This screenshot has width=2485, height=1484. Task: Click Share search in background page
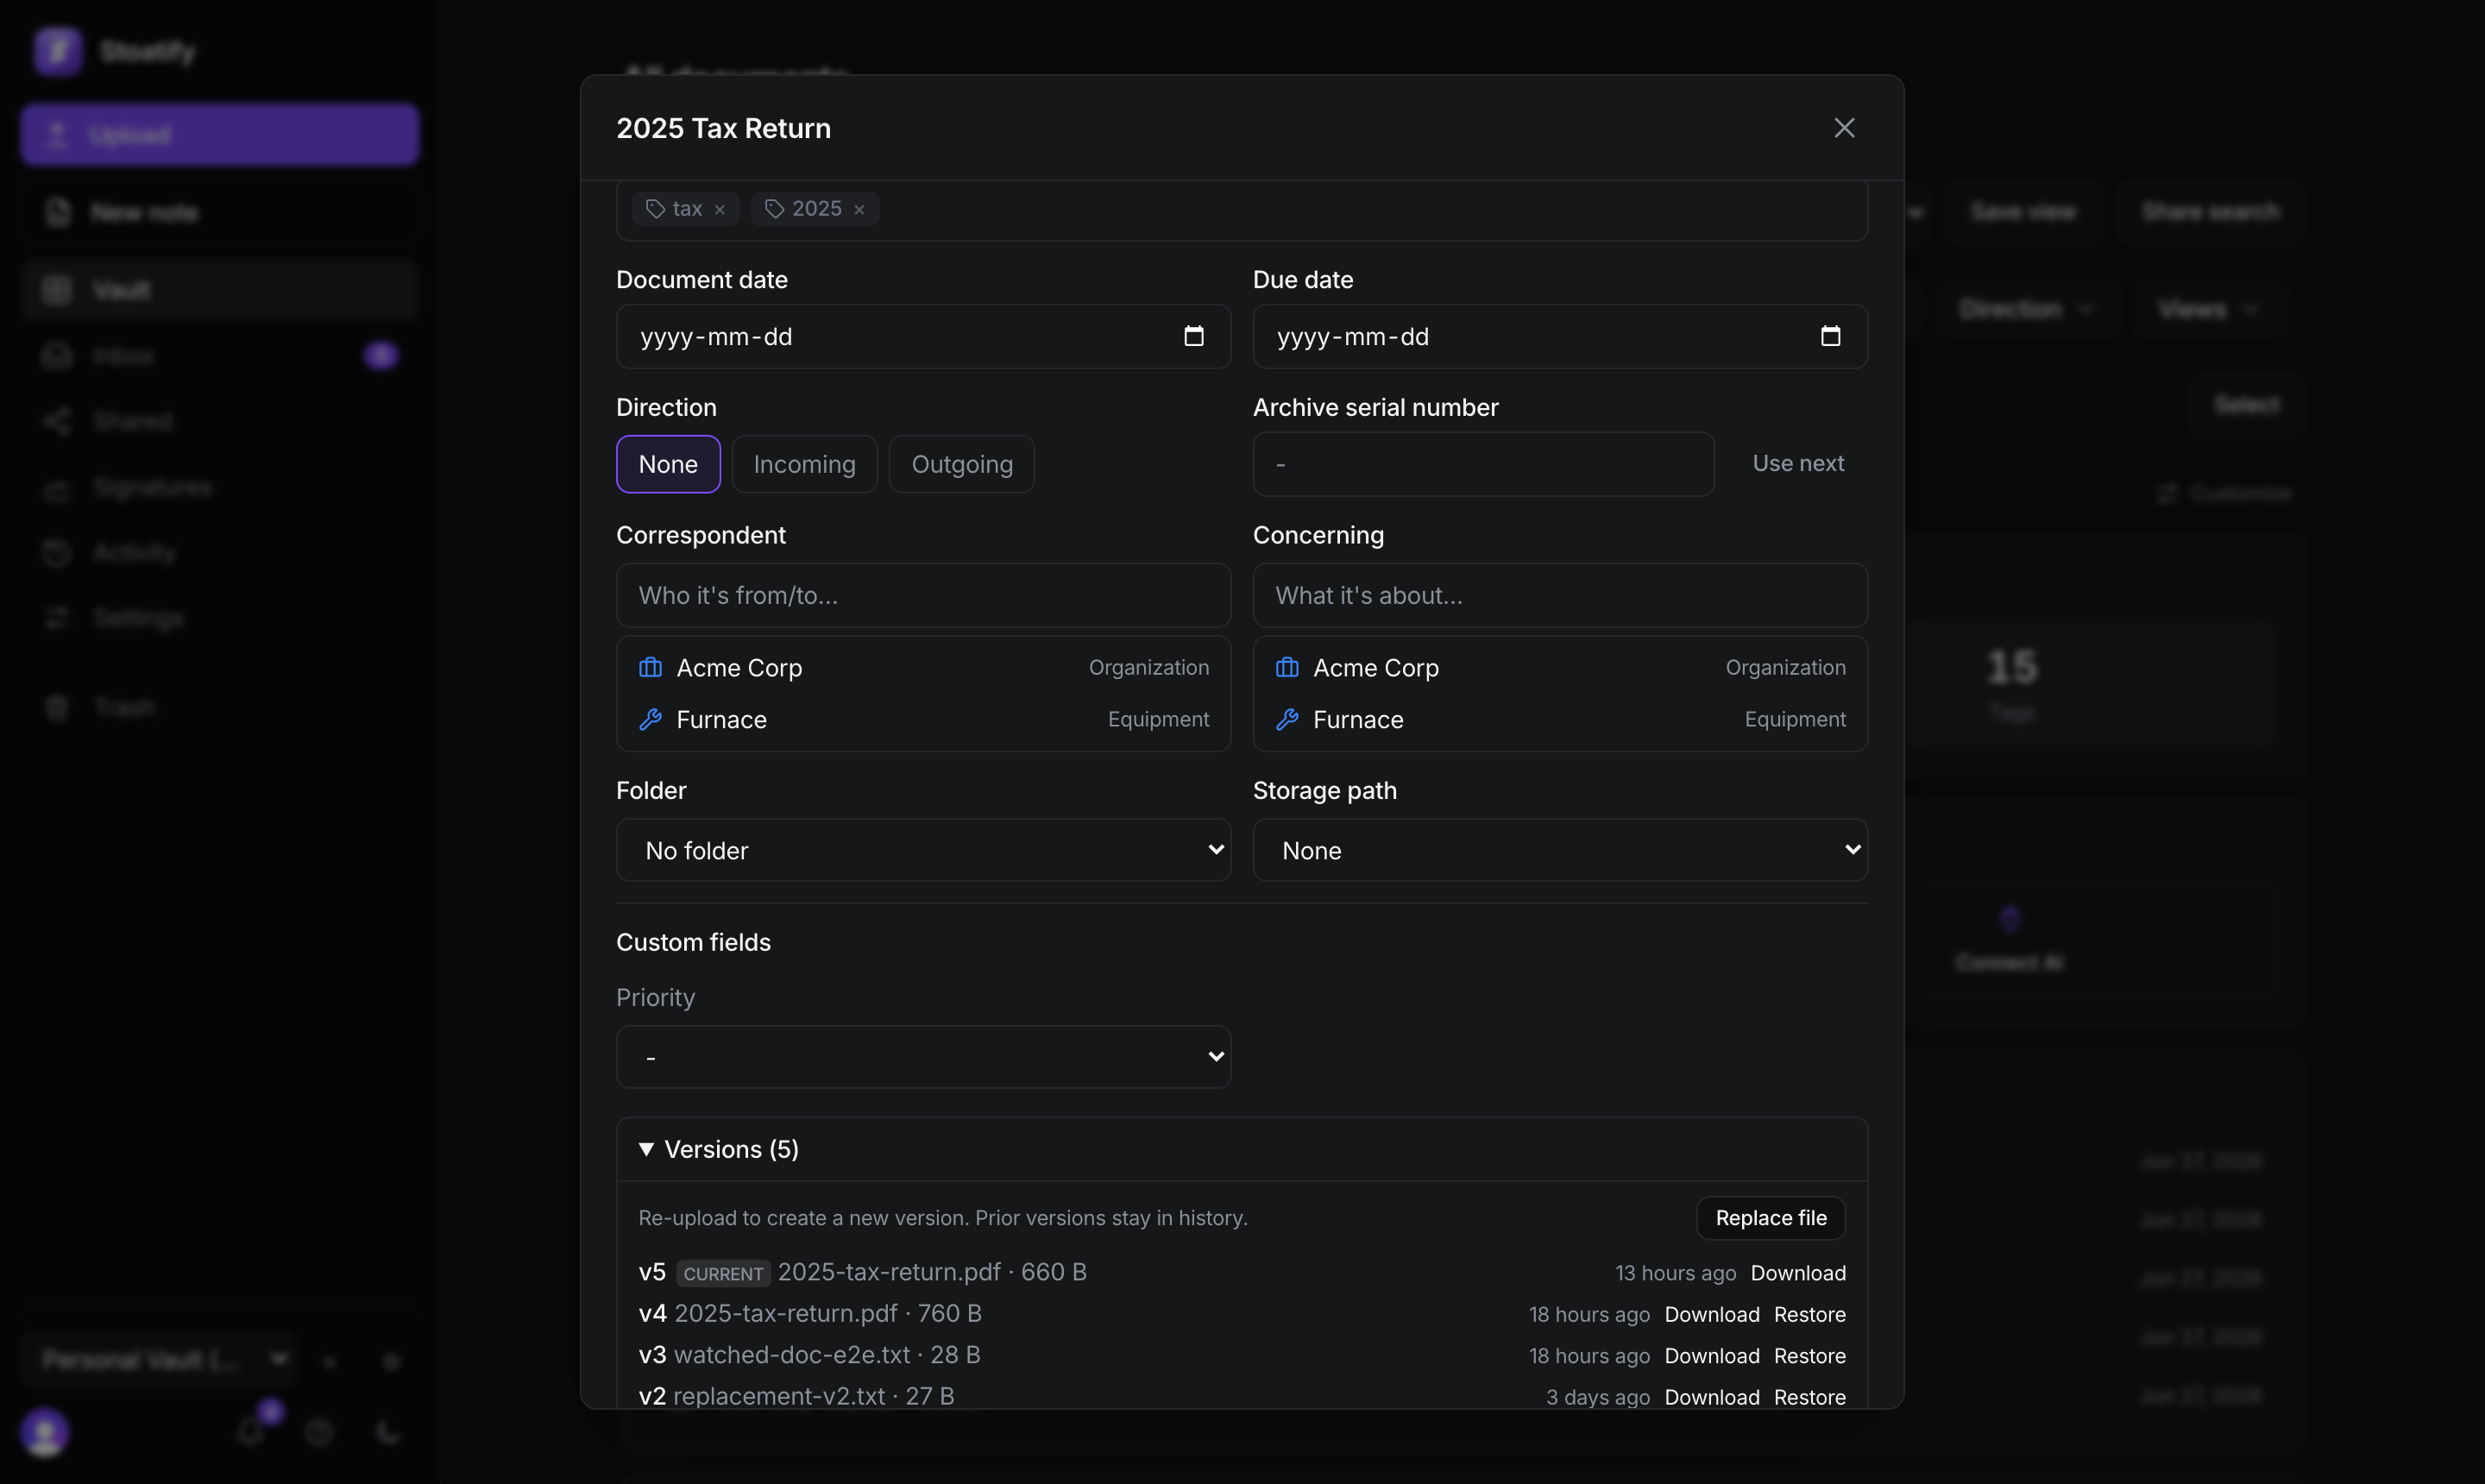point(2210,212)
